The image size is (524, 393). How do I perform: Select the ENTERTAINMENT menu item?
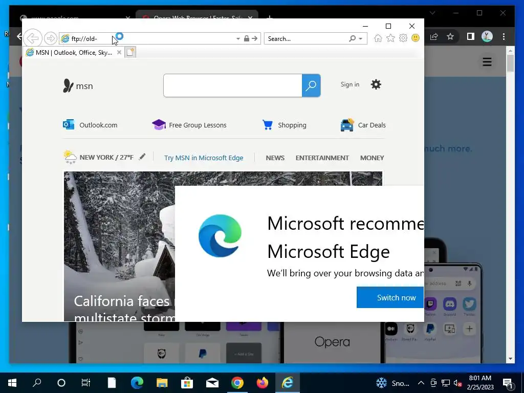coord(322,158)
